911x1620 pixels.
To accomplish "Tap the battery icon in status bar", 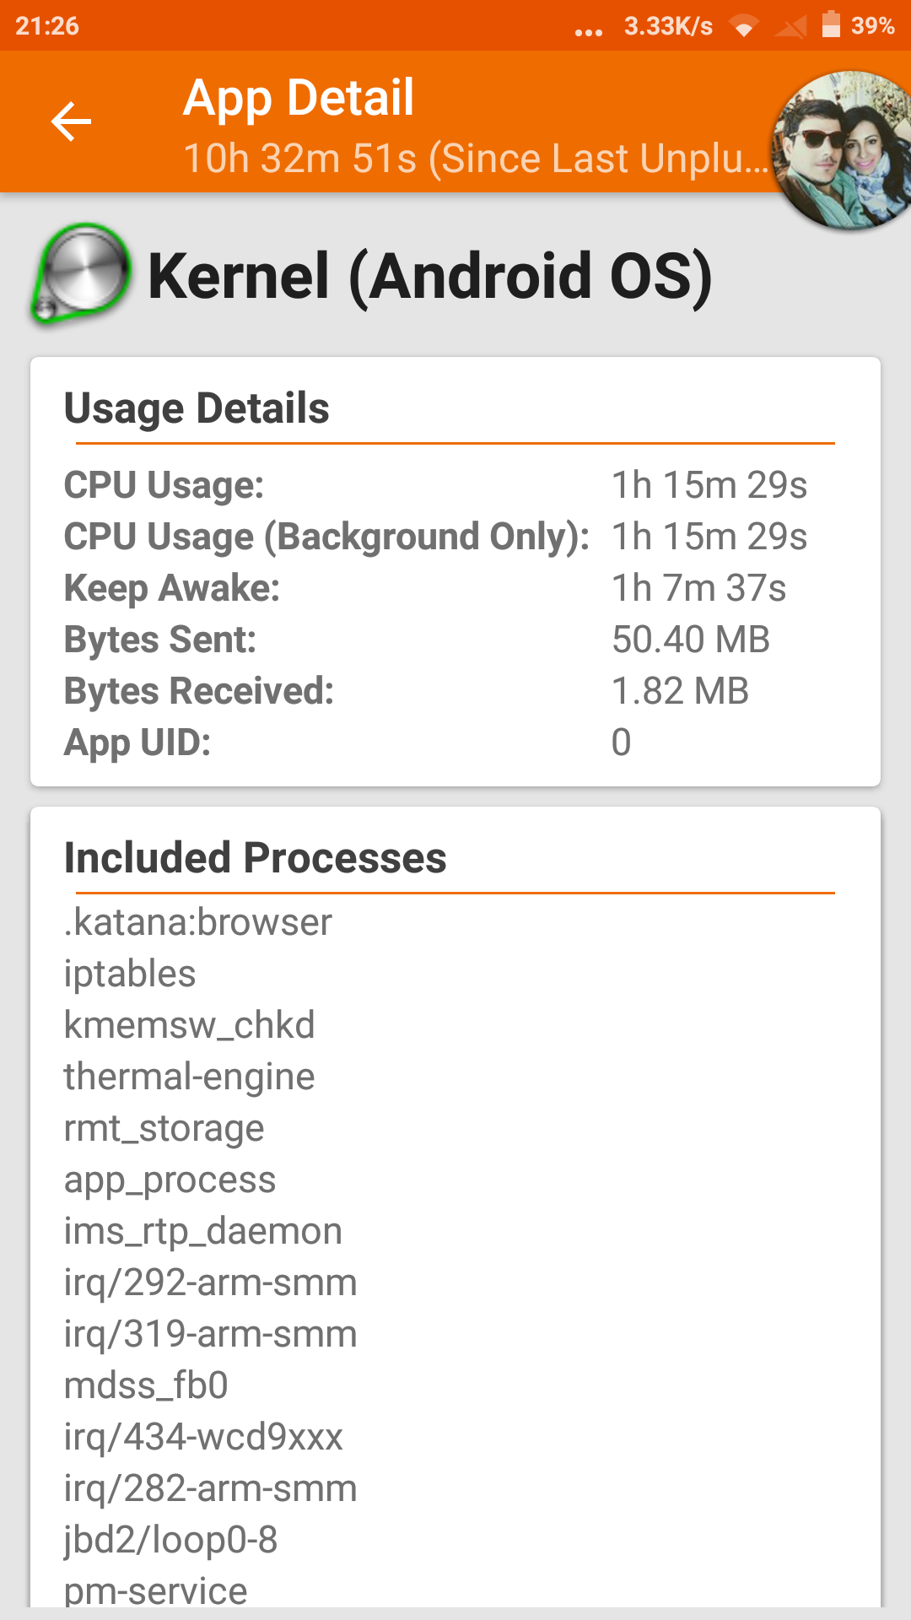I will [831, 24].
